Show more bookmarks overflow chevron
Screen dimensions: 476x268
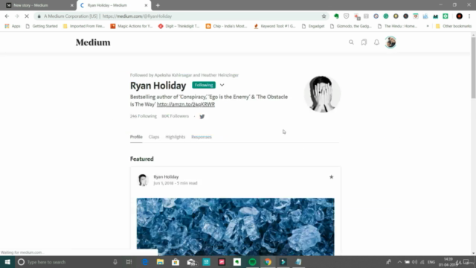click(x=428, y=26)
